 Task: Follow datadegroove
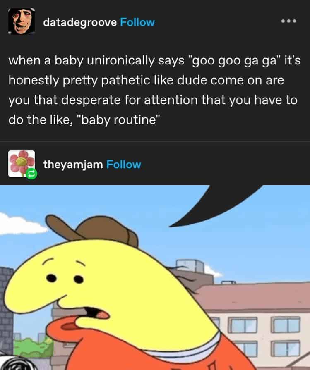point(137,22)
